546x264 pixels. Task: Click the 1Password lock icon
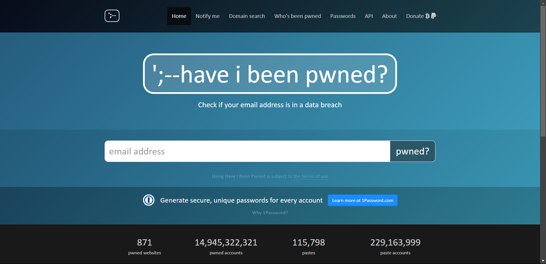148,200
